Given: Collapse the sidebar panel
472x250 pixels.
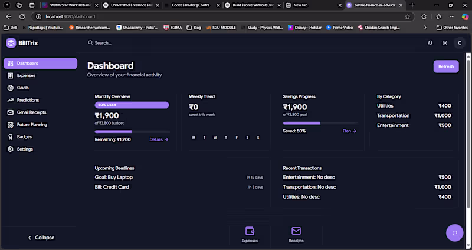Looking at the screenshot, I should point(41,238).
